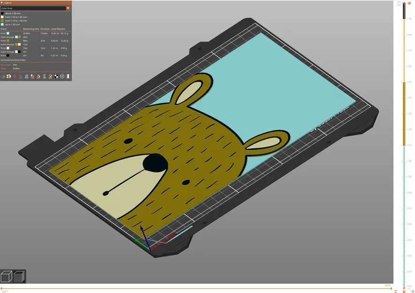Click '0.64 g' filament weight value
The height and width of the screenshot is (293, 415).
click(64, 56)
